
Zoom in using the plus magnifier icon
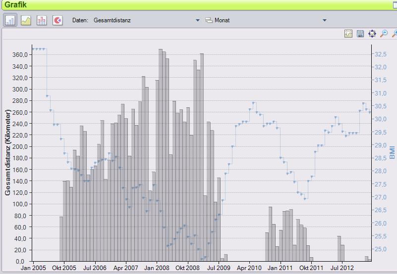(394, 34)
